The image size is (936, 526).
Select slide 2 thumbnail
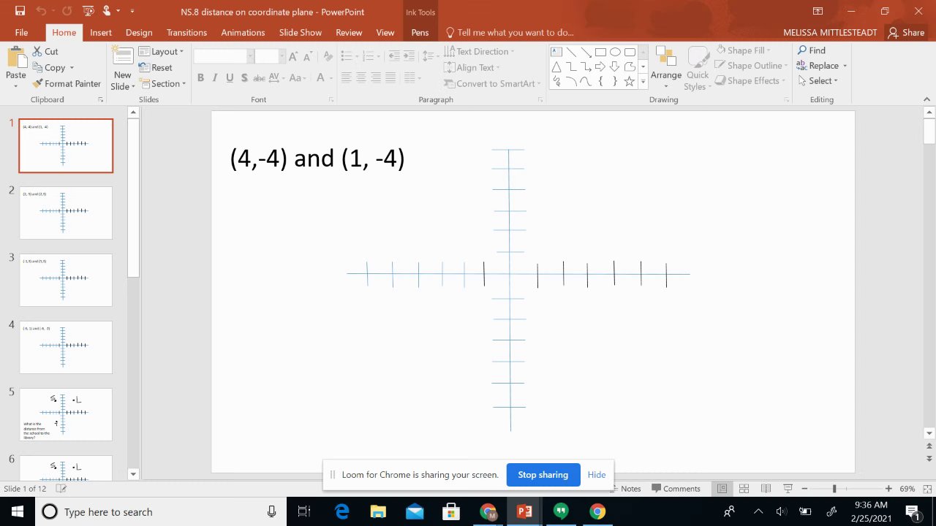point(66,213)
